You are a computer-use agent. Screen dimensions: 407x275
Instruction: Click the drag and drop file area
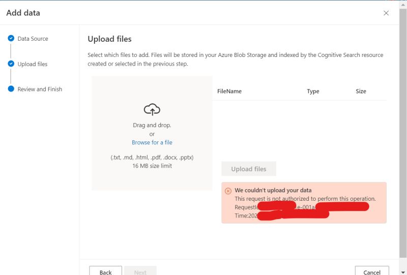point(152,133)
